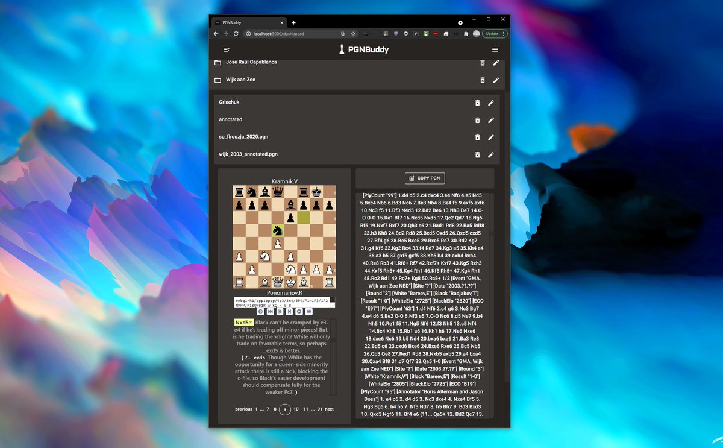Edit the Wijk aan Zee folder
Screen dimensions: 723x448
[x=496, y=80]
